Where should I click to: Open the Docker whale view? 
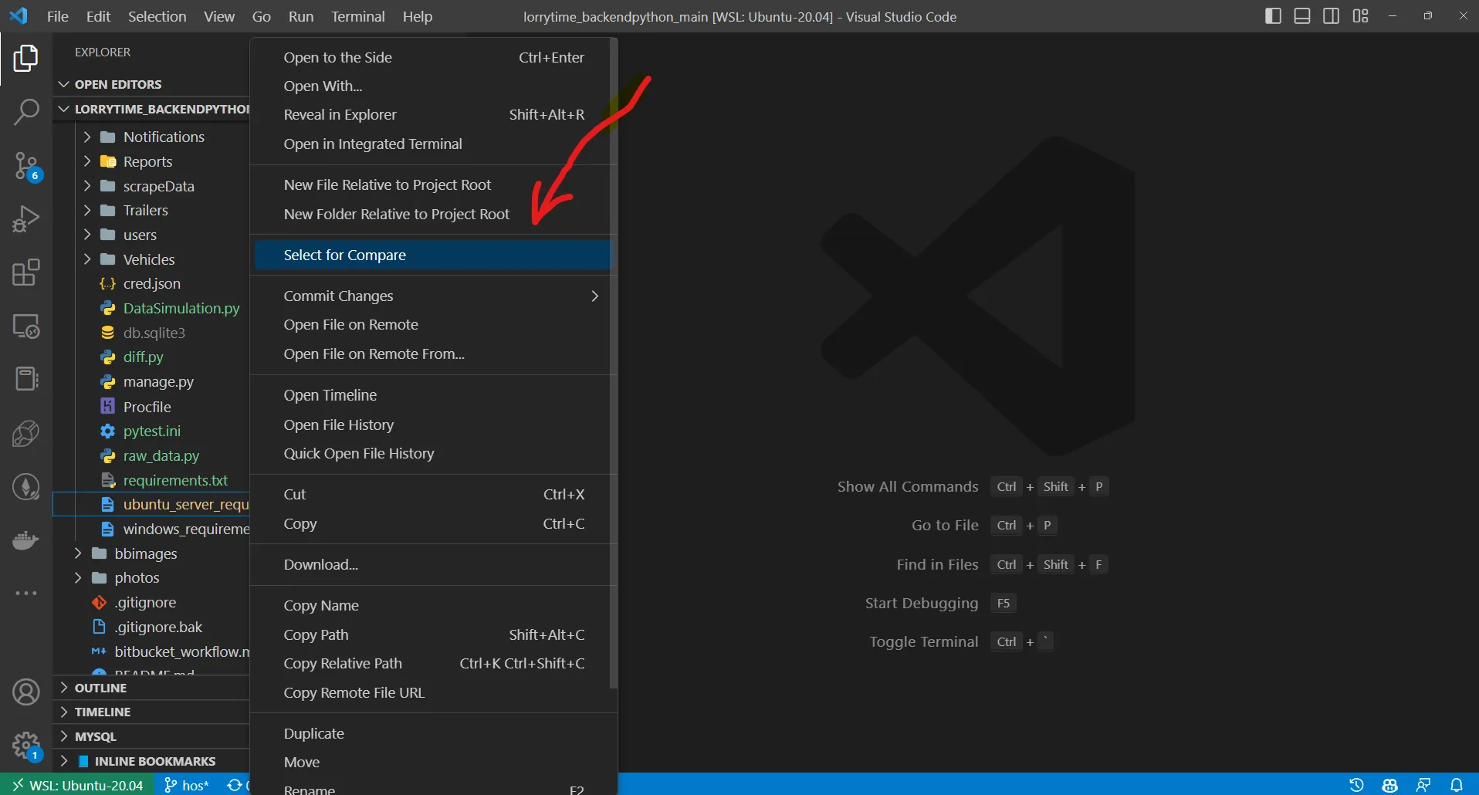(x=25, y=540)
